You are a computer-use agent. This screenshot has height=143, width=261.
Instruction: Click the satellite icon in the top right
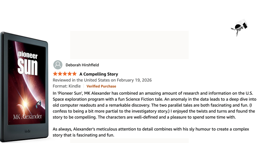[239, 27]
